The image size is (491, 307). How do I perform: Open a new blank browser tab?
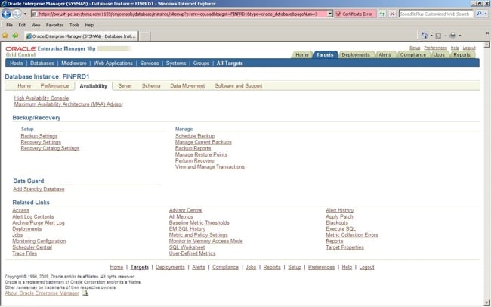(x=144, y=36)
